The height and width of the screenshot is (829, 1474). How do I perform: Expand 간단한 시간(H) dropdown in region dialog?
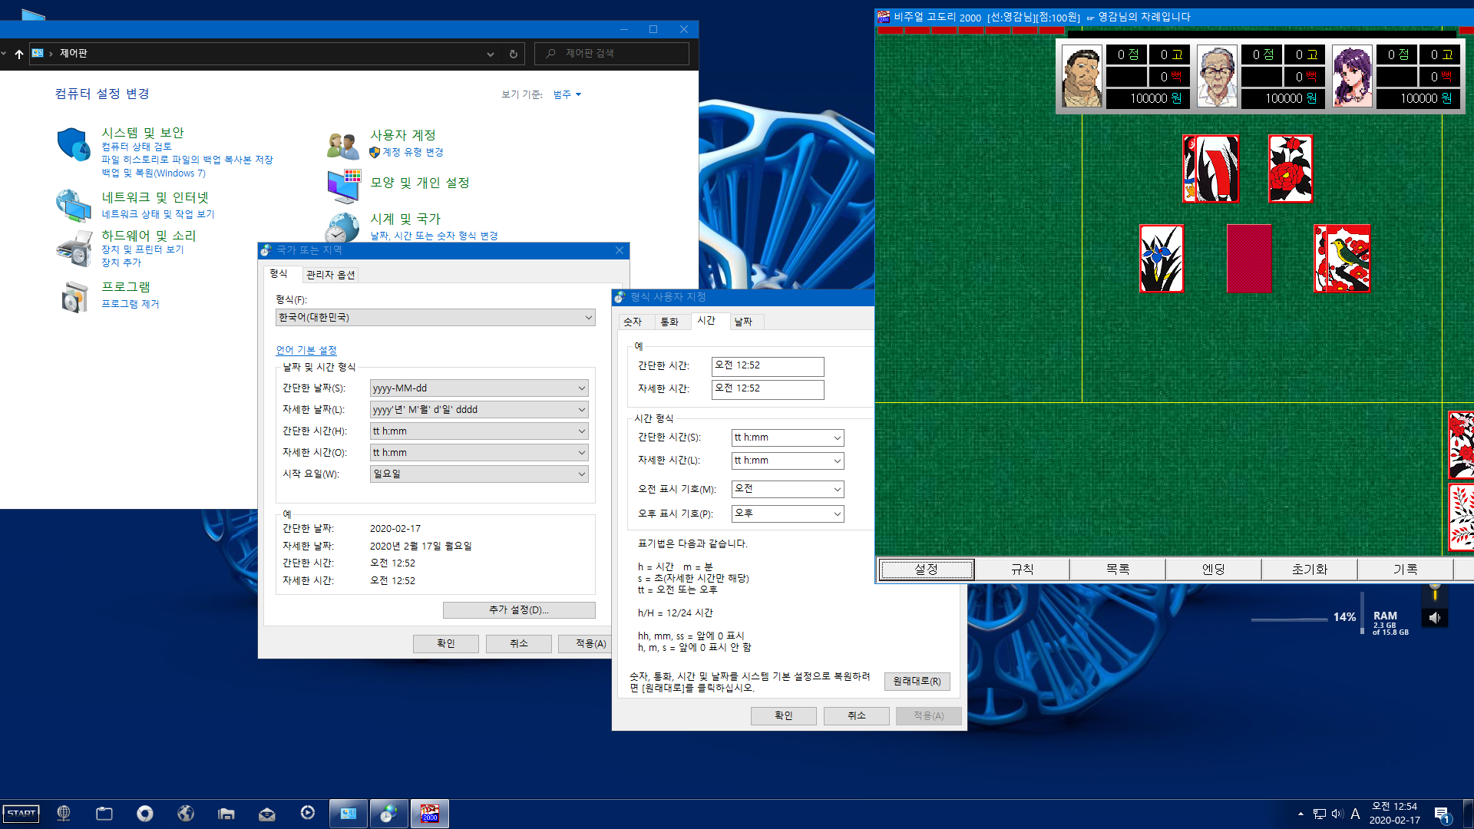pyautogui.click(x=581, y=431)
